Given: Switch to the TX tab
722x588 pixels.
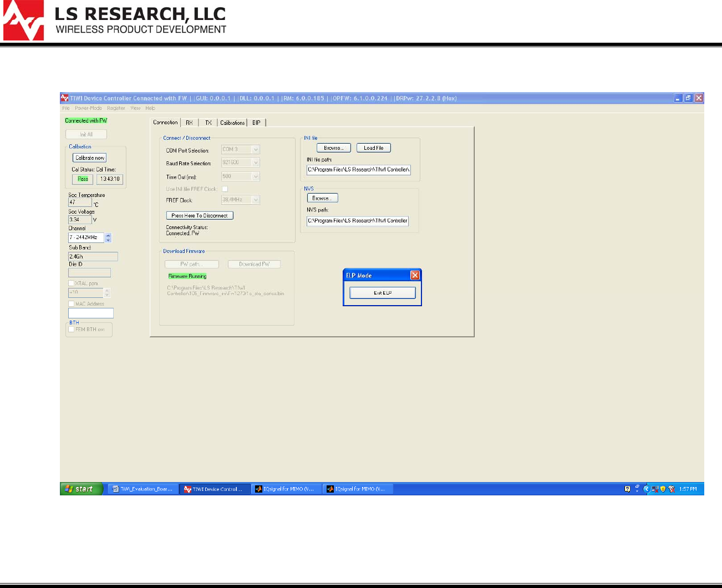Looking at the screenshot, I should coord(209,123).
